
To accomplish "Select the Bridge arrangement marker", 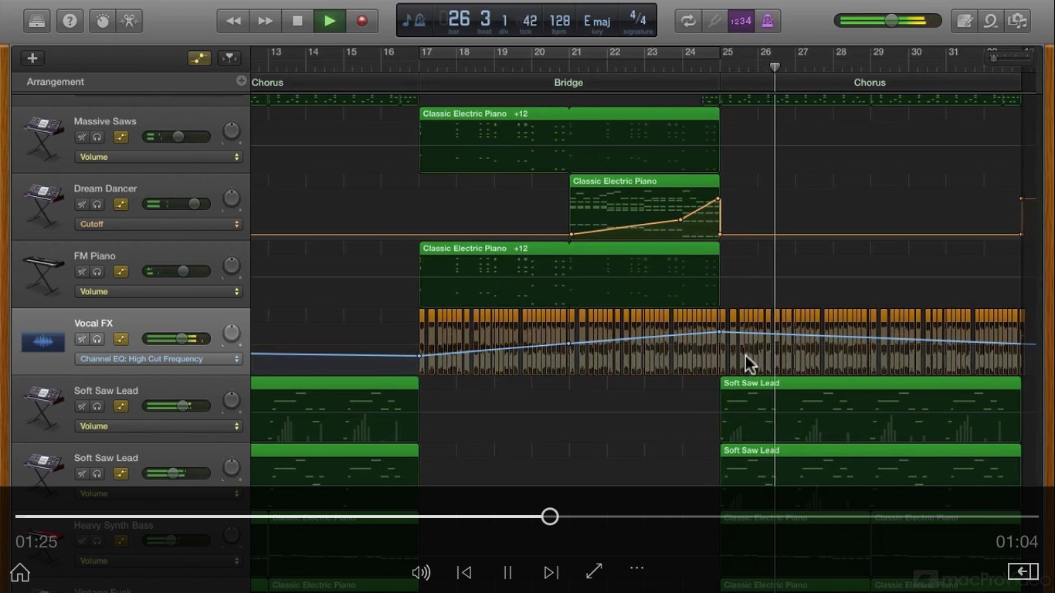I will coord(568,82).
